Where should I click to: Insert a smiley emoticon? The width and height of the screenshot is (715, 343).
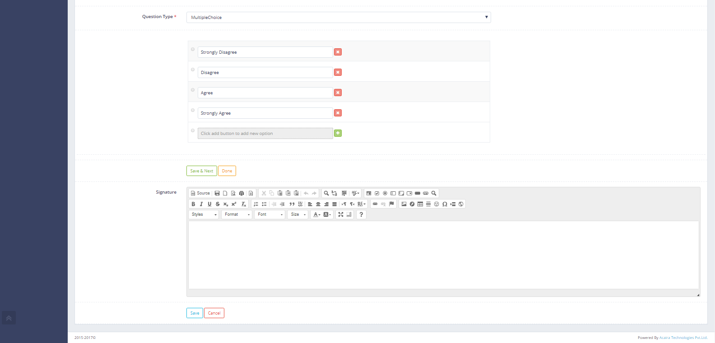(436, 204)
